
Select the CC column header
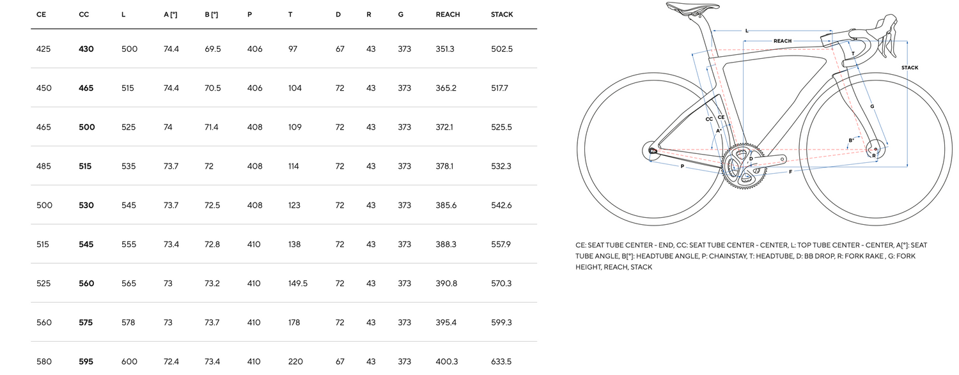pos(84,15)
